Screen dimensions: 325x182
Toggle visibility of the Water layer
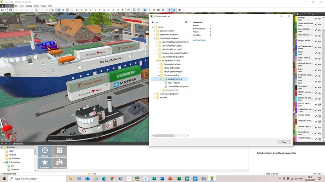(x=319, y=53)
